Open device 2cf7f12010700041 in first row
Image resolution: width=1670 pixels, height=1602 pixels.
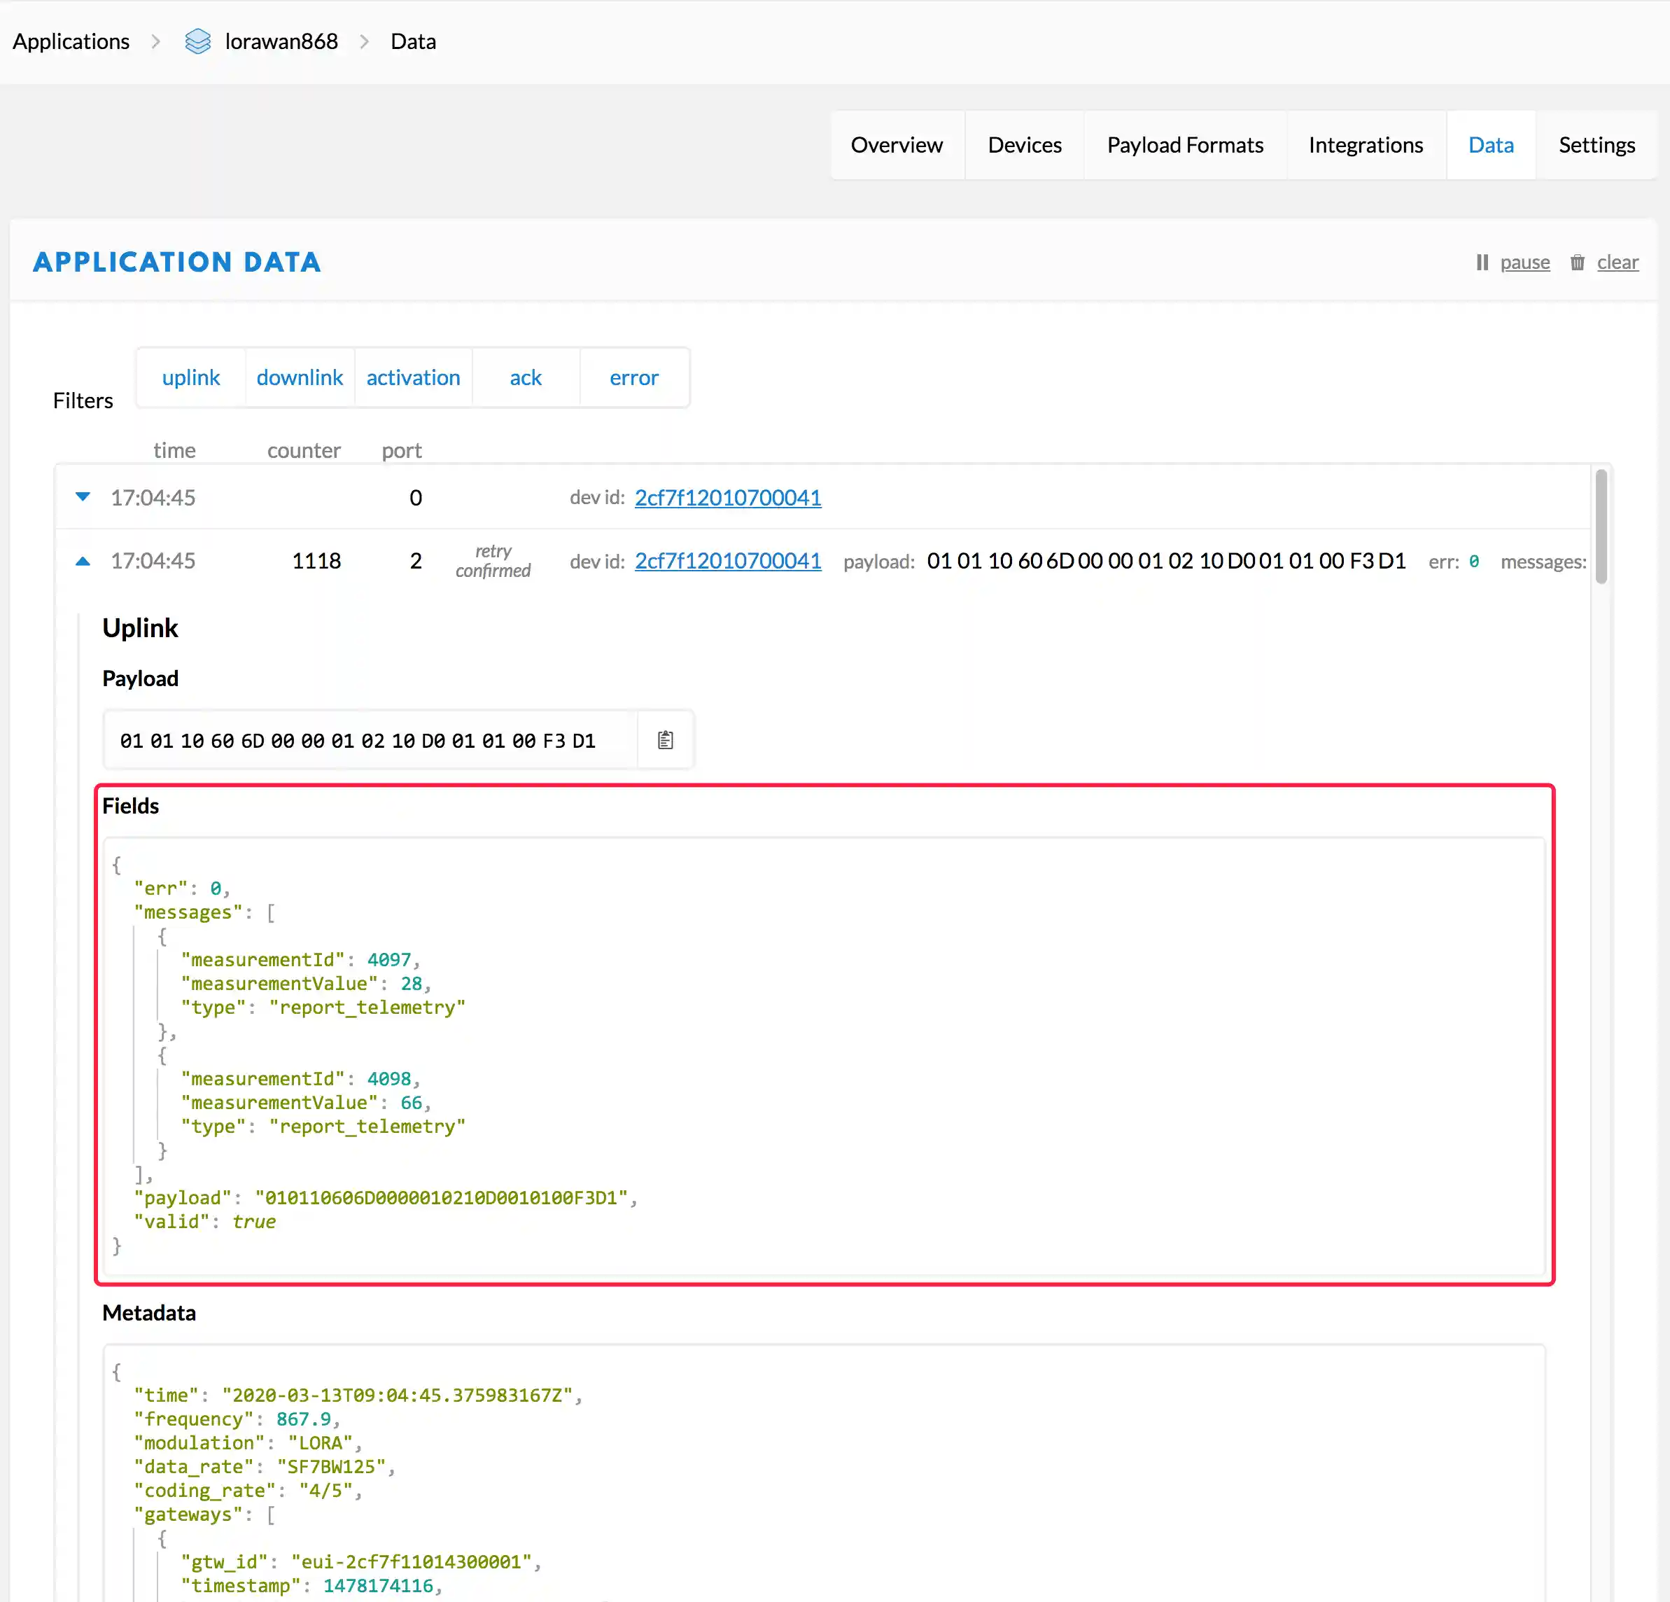[x=728, y=497]
